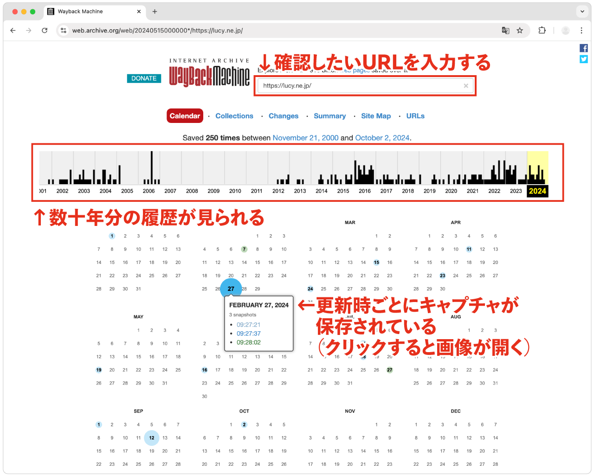
Task: Close the Wayback Machine tab
Action: click(139, 12)
